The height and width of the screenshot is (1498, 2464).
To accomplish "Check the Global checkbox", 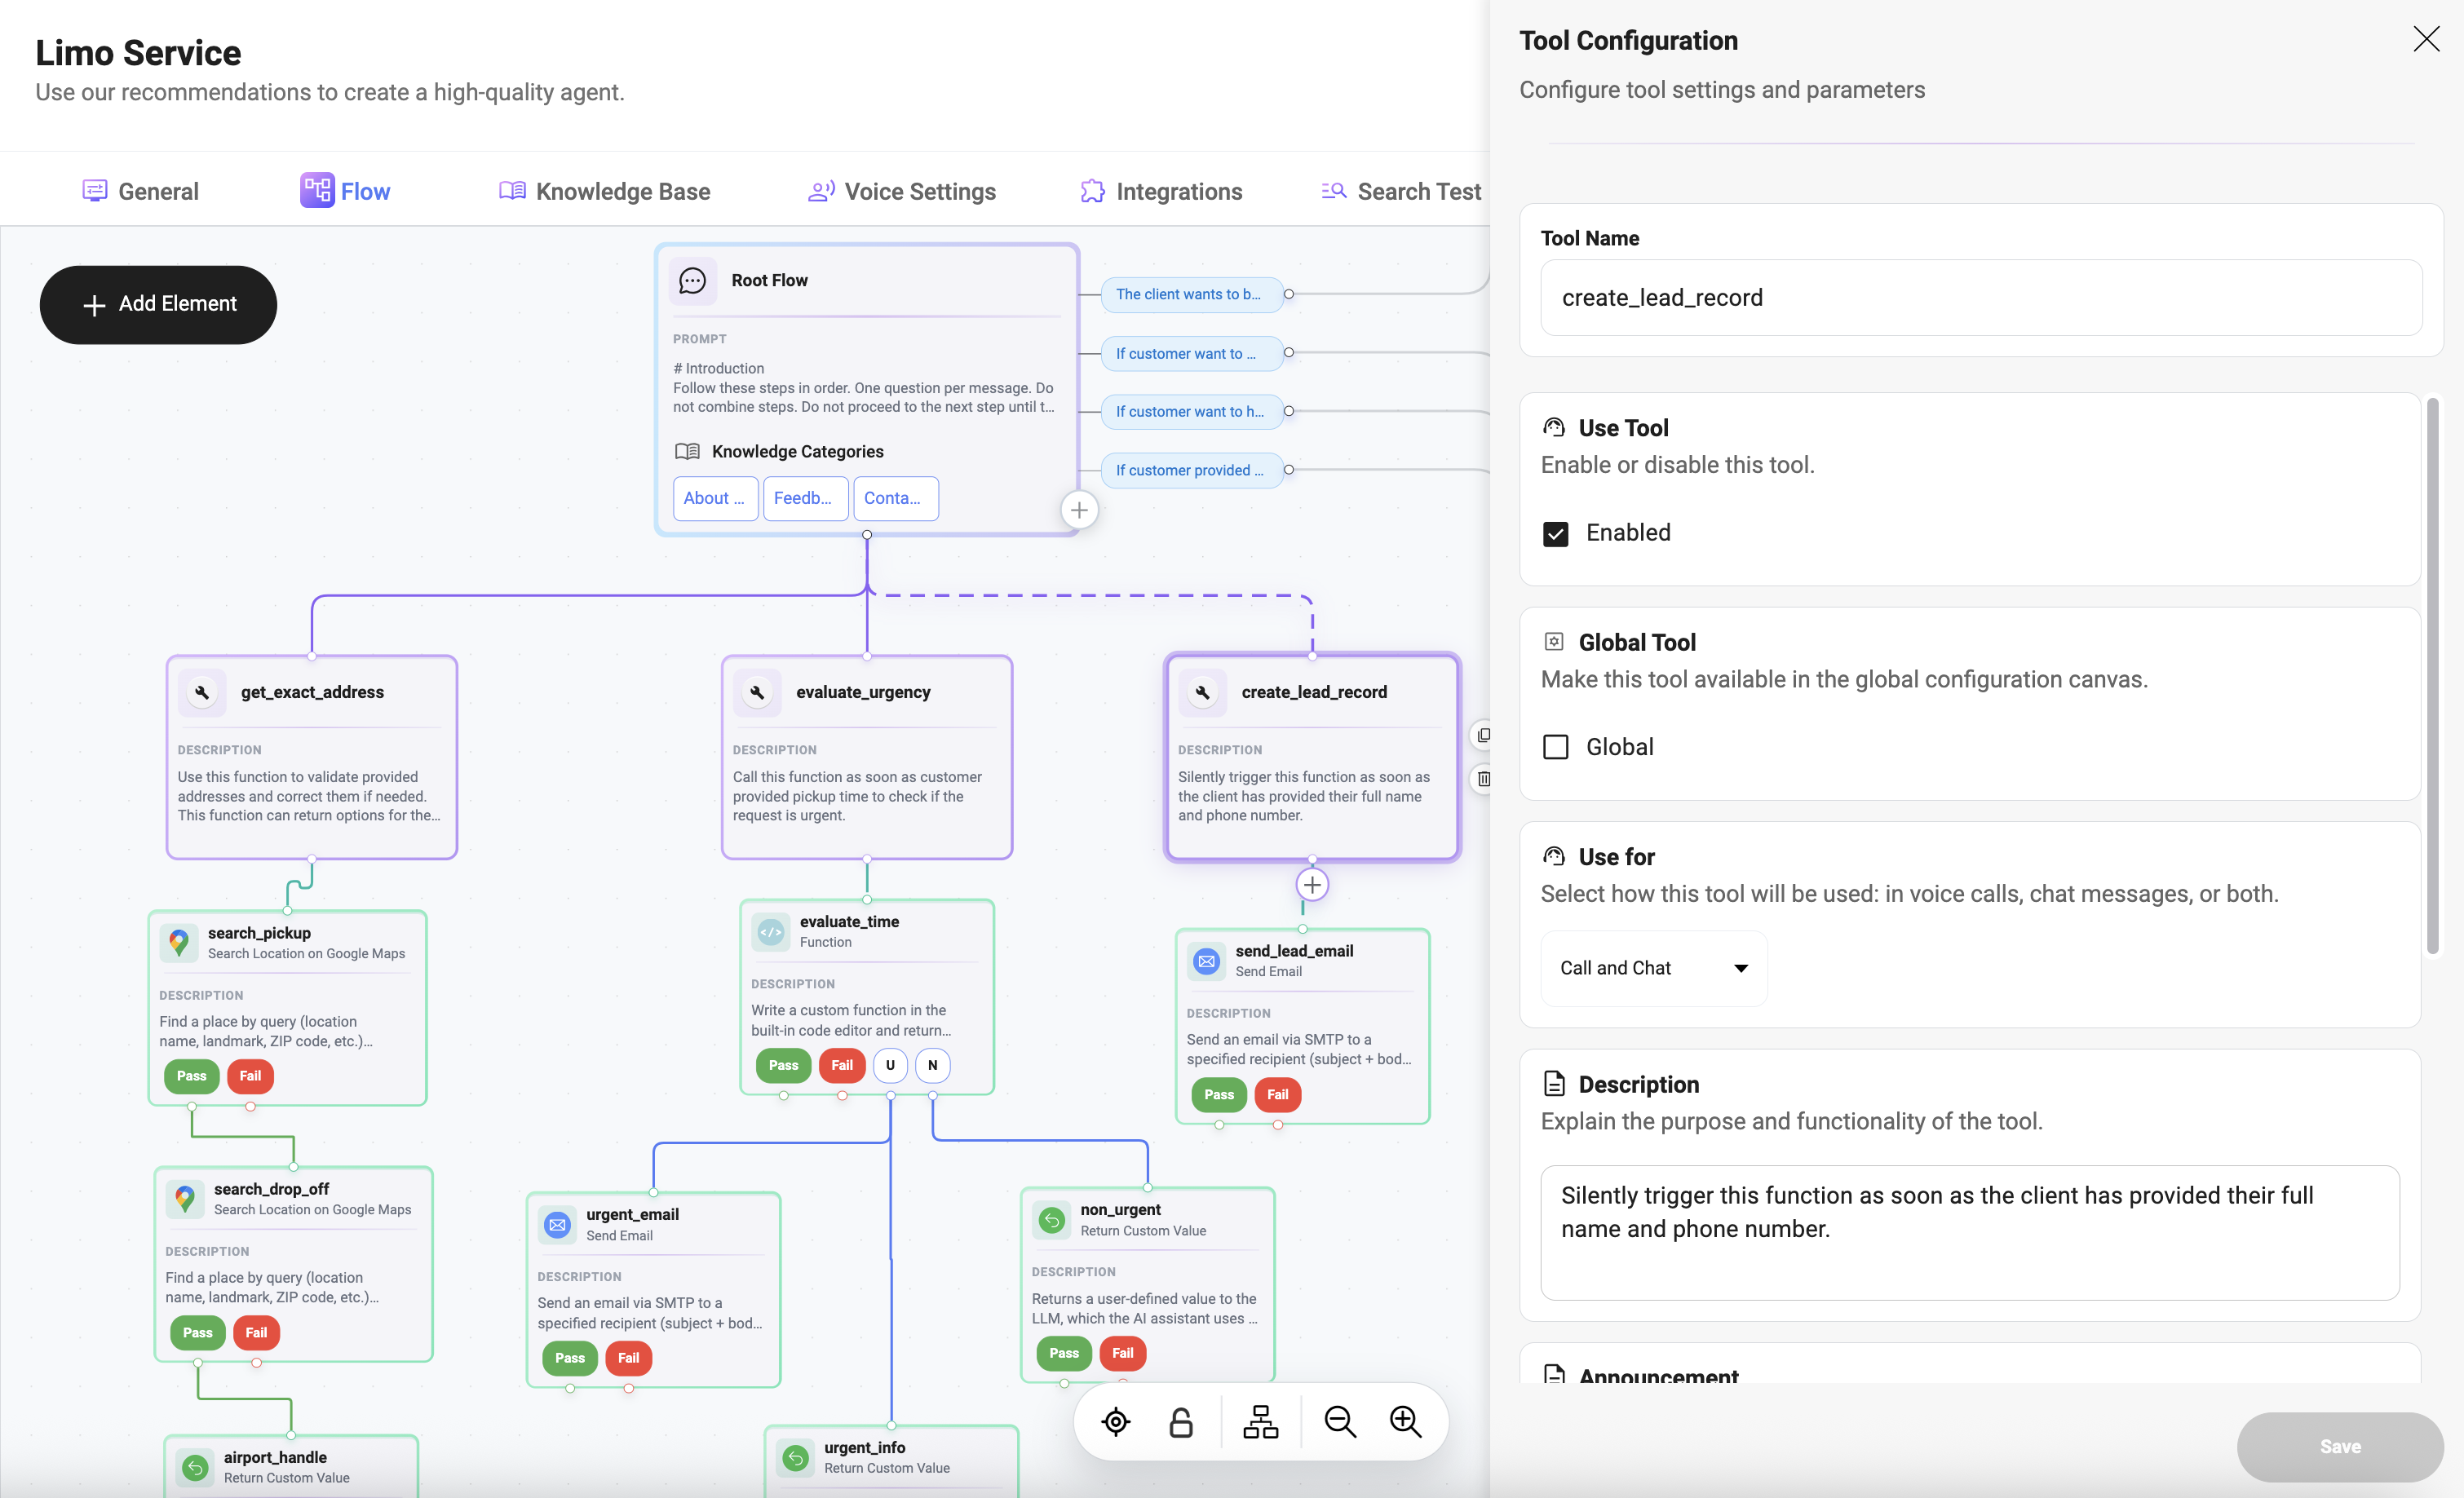I will click(1555, 747).
